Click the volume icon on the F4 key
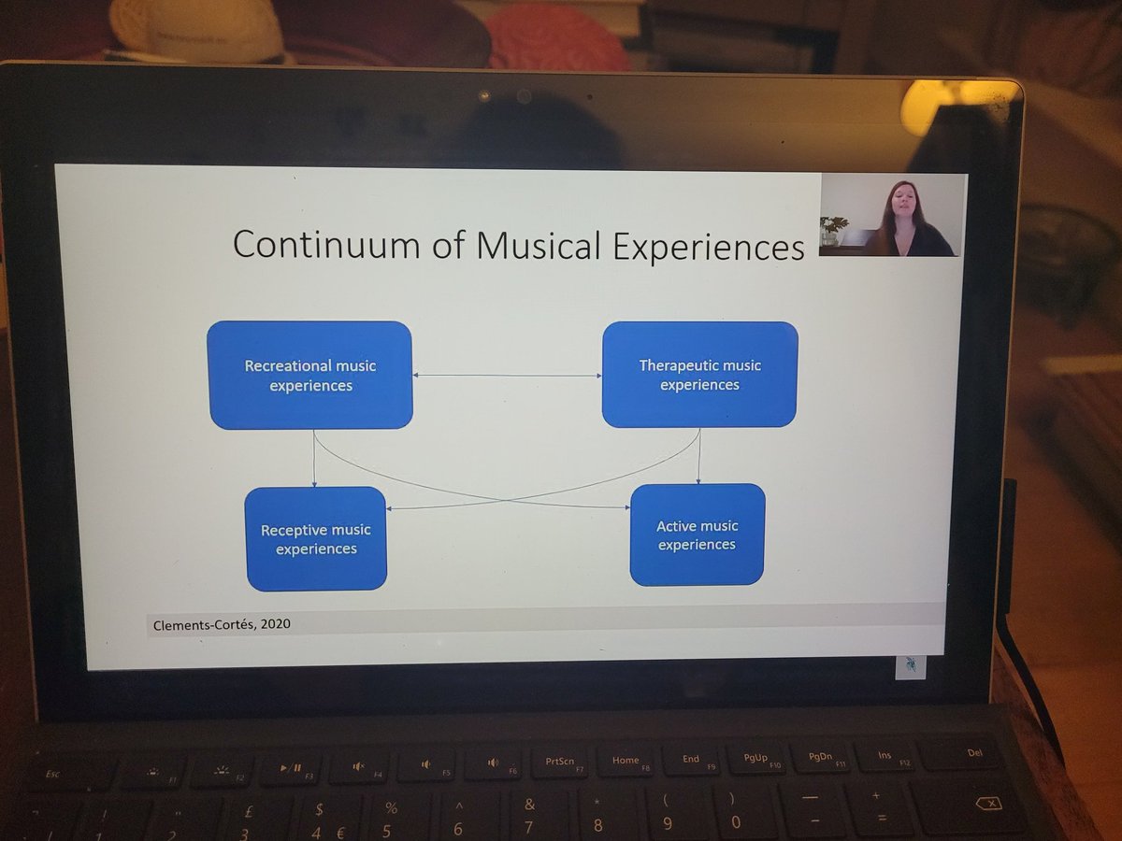 [359, 765]
